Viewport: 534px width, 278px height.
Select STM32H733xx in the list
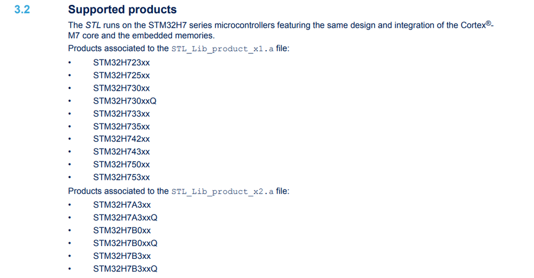point(121,114)
